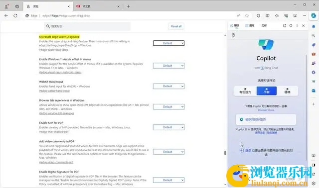Screen dimensions: 319x188
Task: Open the Settings and more menu
Action: (x=305, y=15)
